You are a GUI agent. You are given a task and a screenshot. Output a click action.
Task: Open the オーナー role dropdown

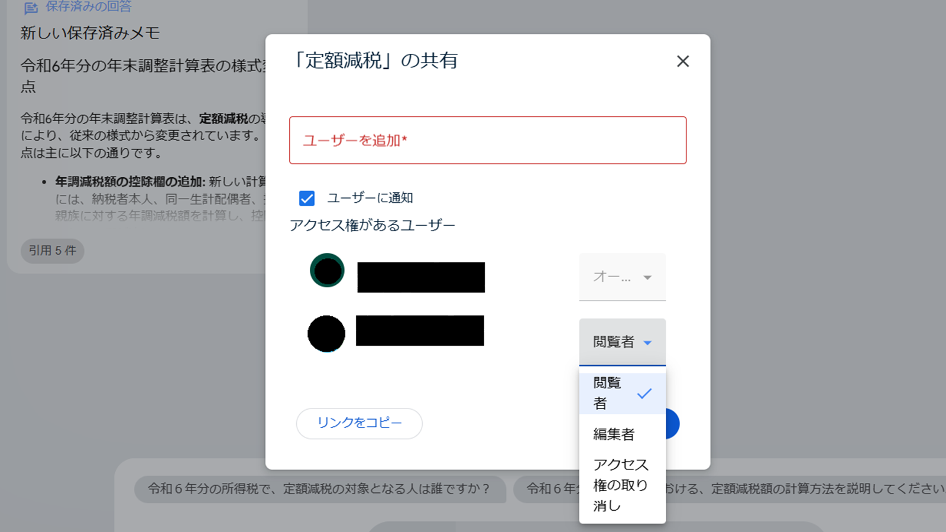pos(622,277)
